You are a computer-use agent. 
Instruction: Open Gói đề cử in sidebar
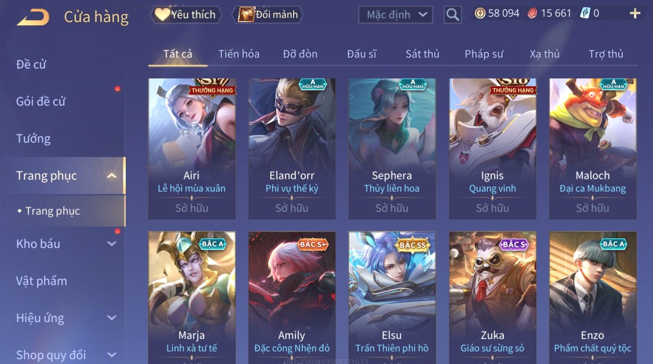tap(41, 102)
